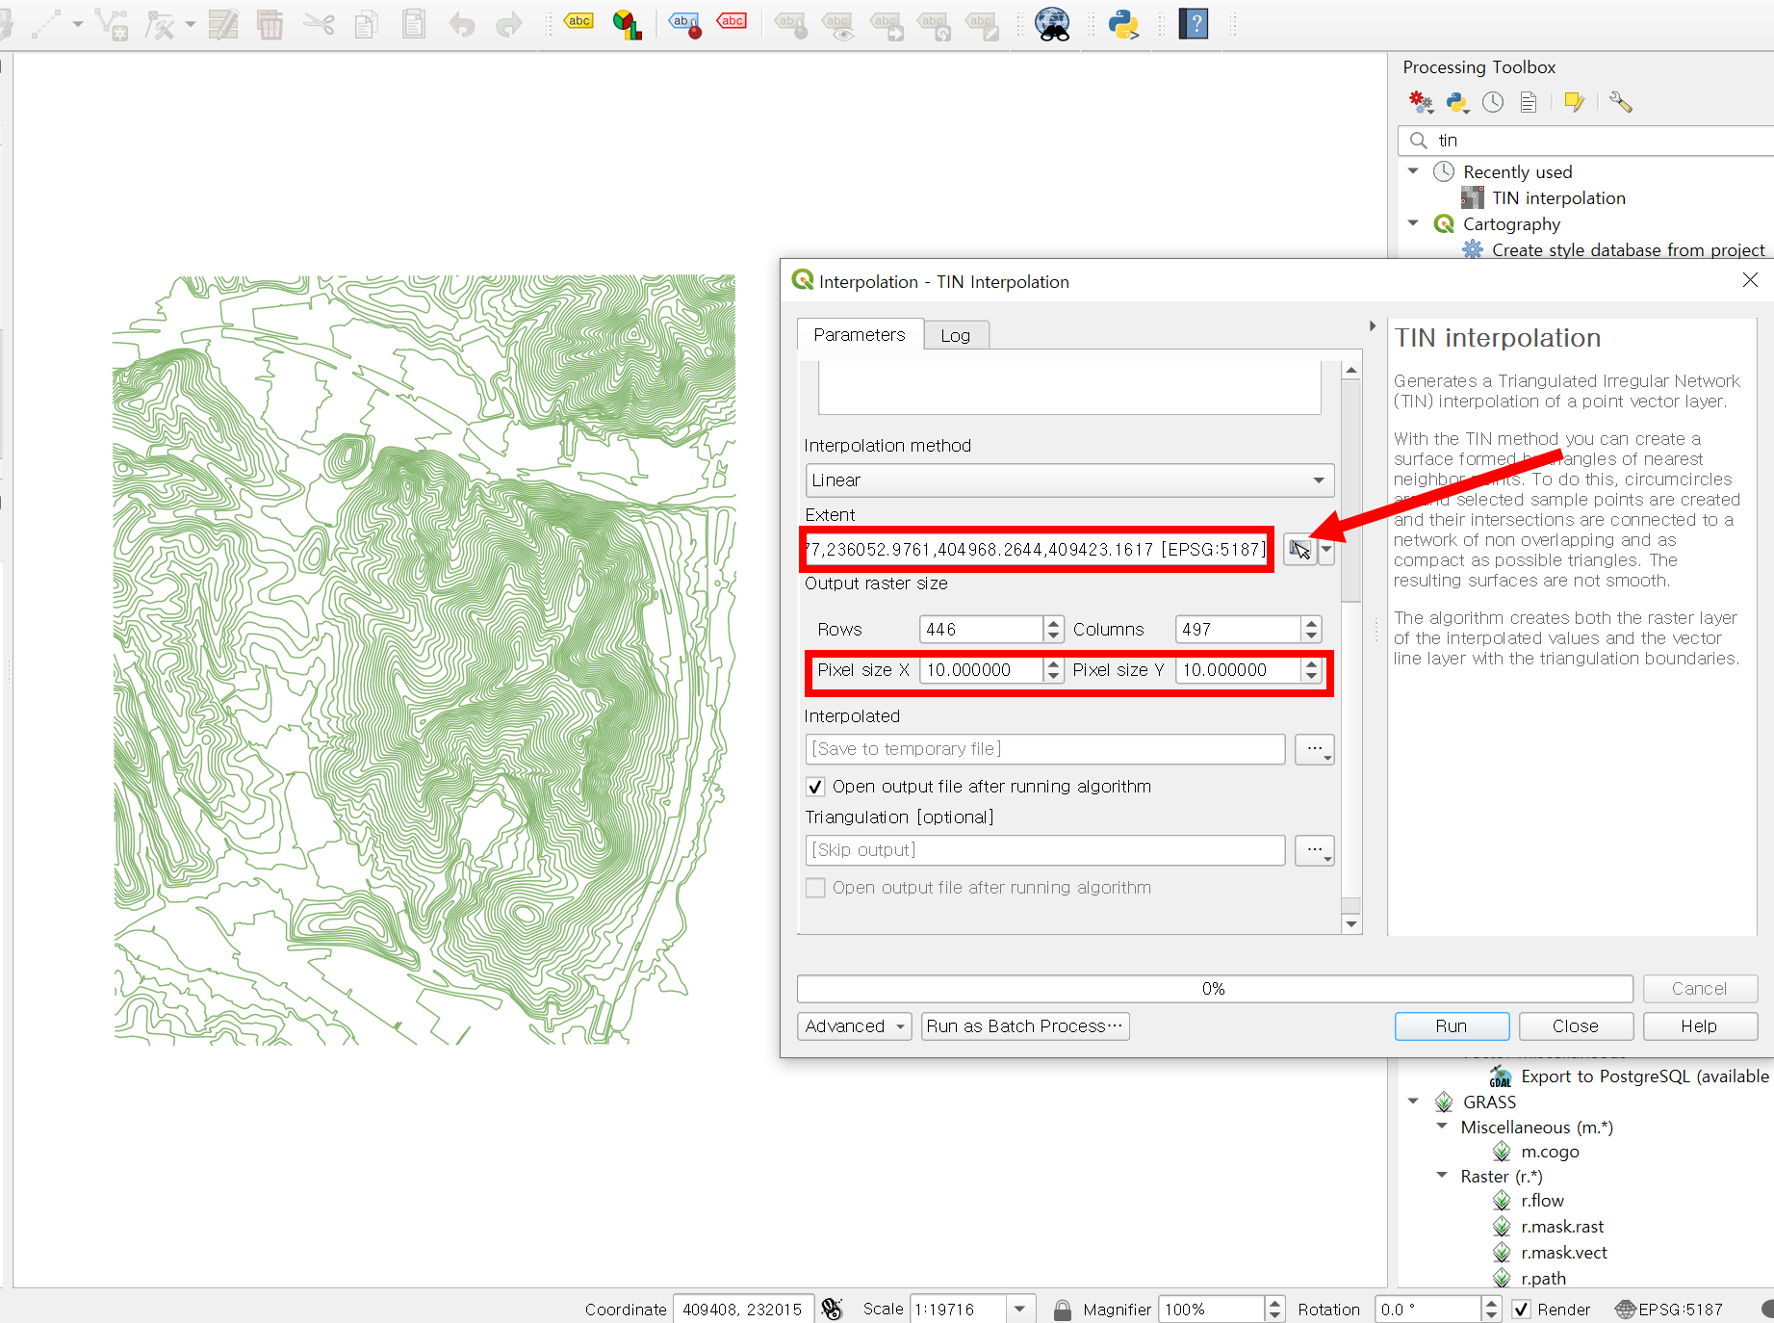Click the Run button

pos(1452,1026)
